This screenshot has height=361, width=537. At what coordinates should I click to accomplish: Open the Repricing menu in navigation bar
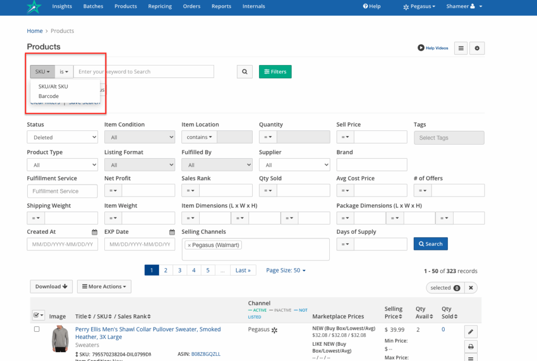coord(160,6)
